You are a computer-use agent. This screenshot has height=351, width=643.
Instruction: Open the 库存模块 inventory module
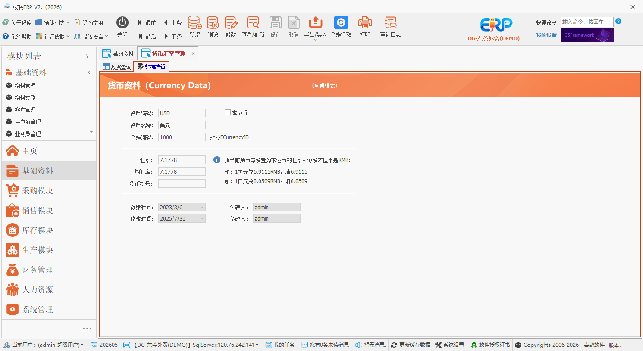pos(49,230)
